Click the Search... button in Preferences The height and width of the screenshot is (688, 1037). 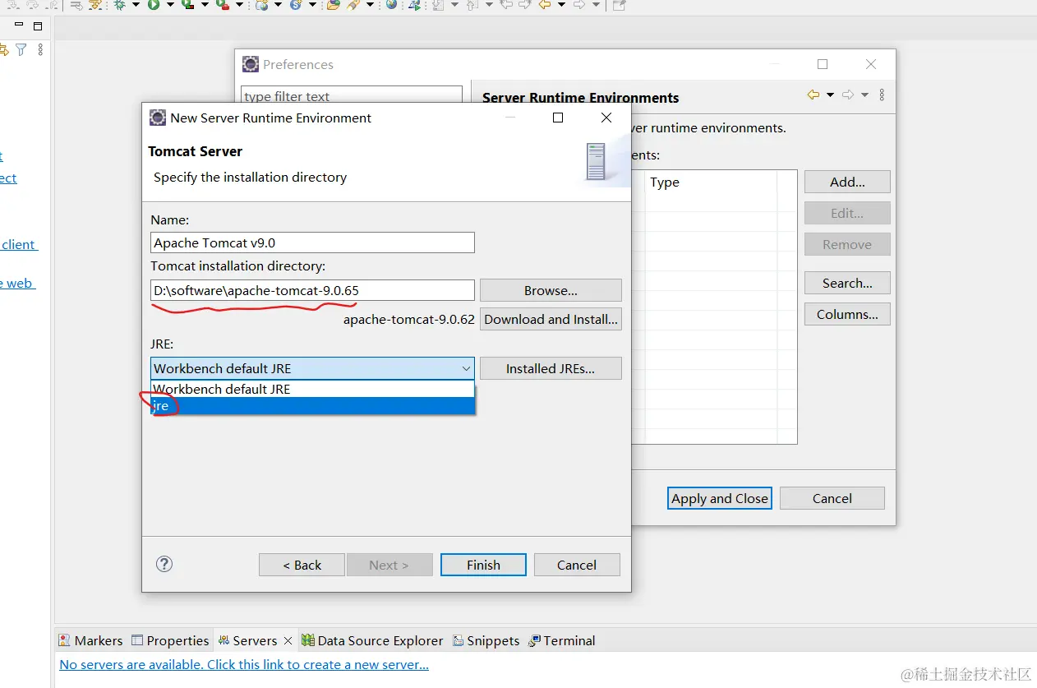click(847, 283)
